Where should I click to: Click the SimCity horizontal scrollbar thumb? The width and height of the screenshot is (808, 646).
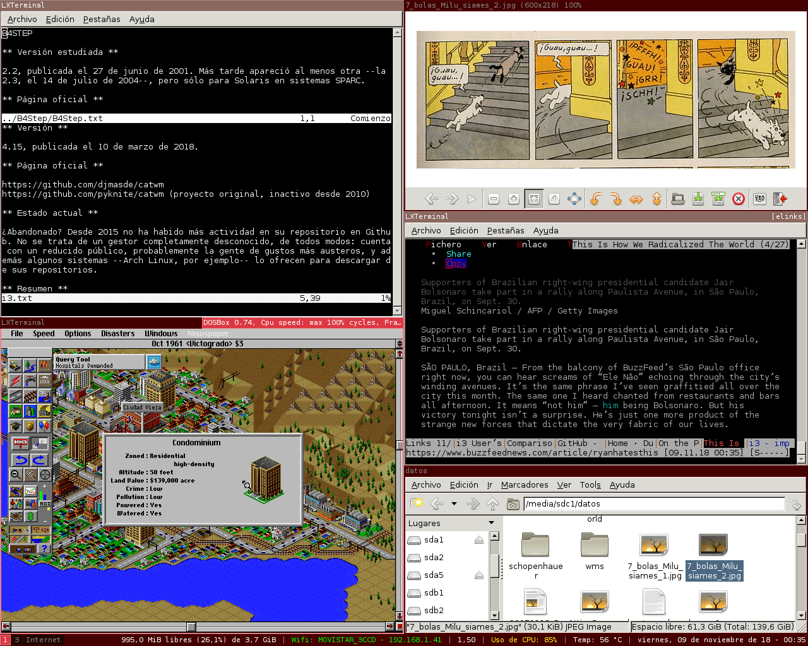[x=191, y=626]
